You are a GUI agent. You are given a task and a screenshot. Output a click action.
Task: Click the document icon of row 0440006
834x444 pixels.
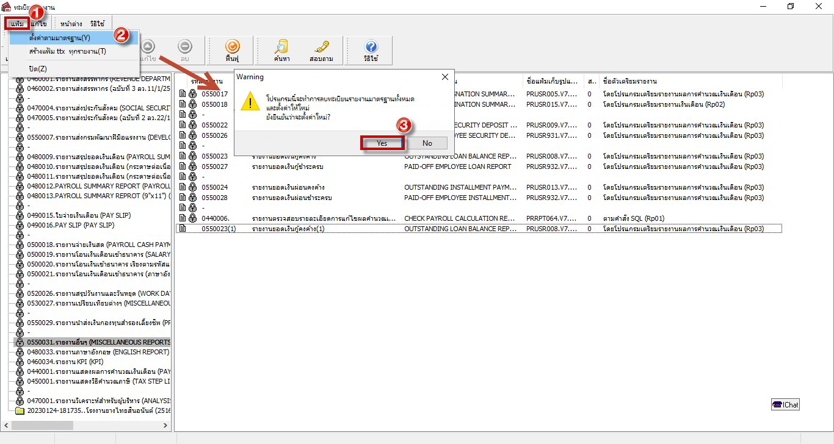[x=182, y=218]
